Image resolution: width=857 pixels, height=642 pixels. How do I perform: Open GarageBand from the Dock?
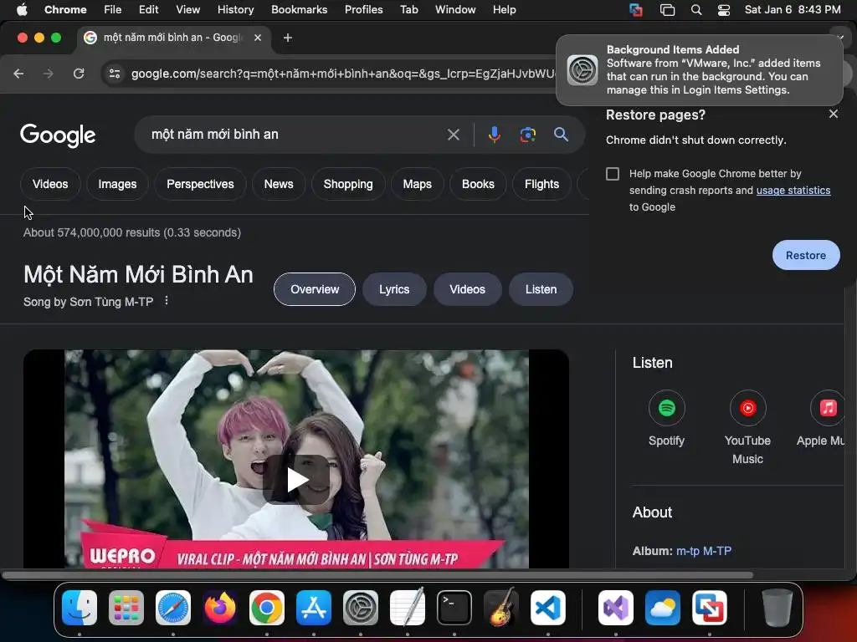click(x=501, y=608)
